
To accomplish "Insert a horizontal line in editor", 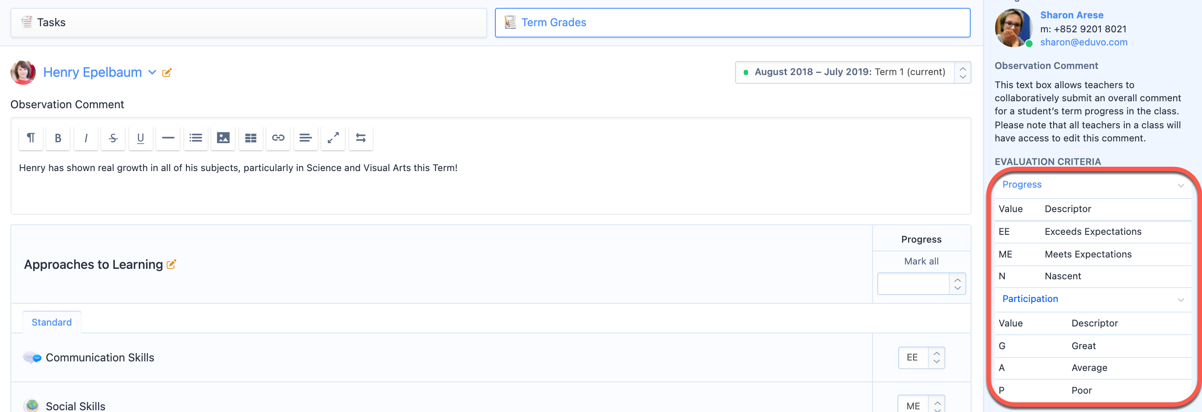I will pos(168,138).
